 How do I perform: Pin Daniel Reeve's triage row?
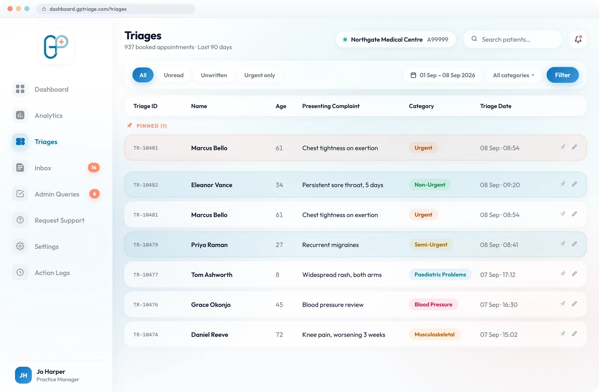coord(563,334)
